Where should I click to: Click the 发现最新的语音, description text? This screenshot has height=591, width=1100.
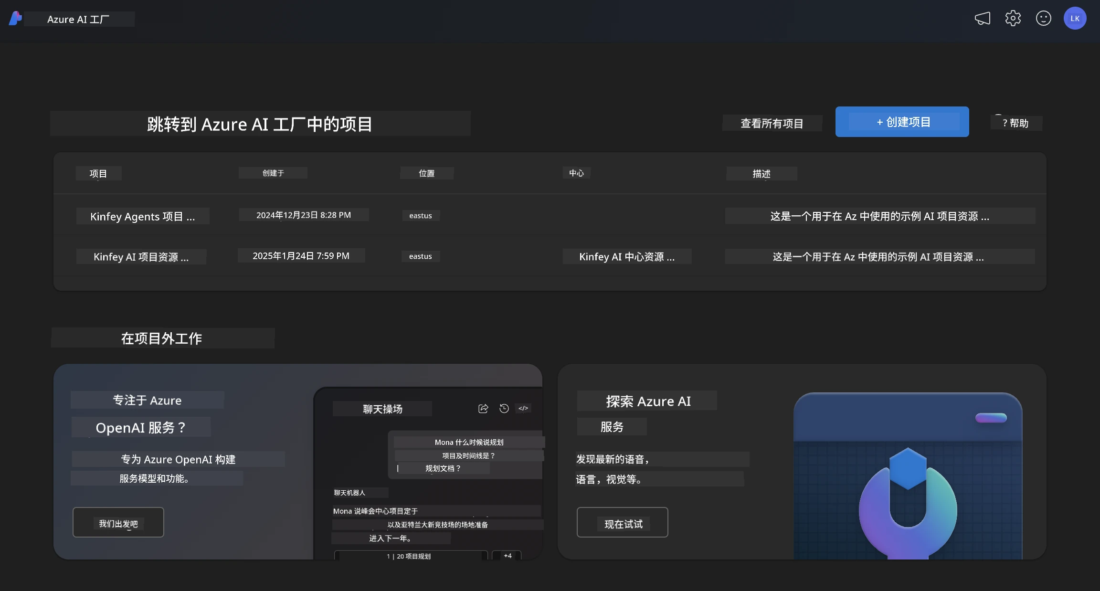tap(613, 459)
